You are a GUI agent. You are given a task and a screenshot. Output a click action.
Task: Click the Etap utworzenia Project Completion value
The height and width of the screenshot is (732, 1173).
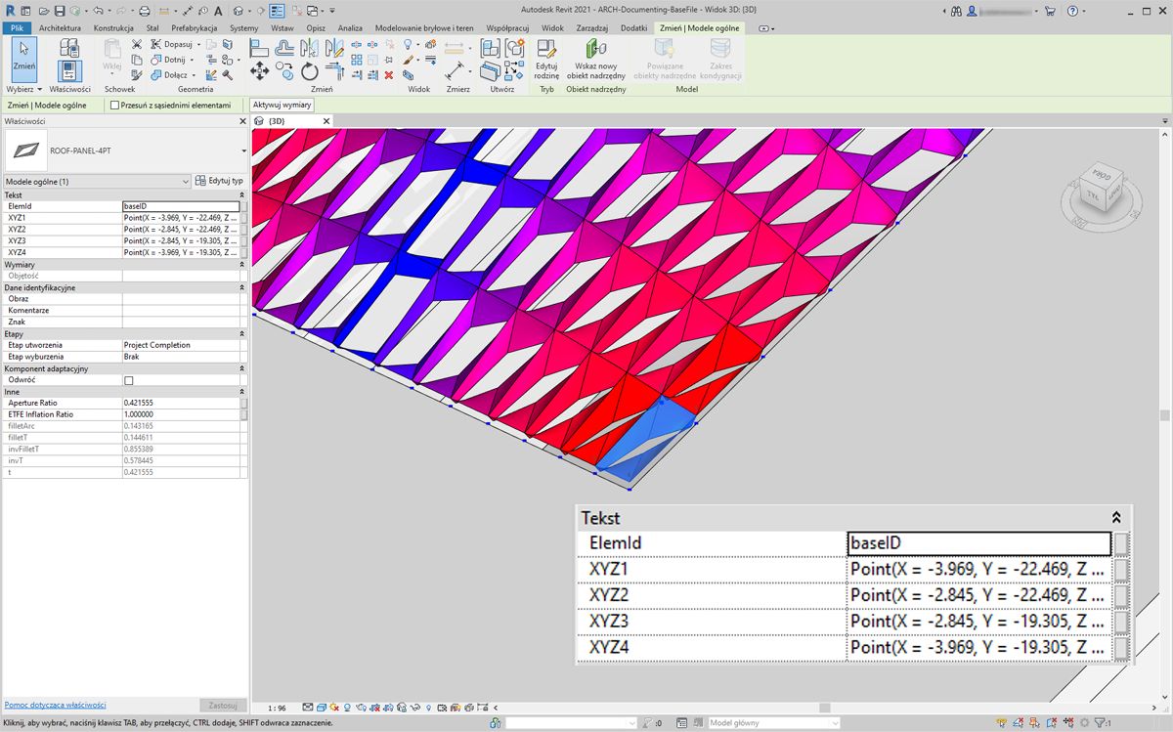(181, 345)
